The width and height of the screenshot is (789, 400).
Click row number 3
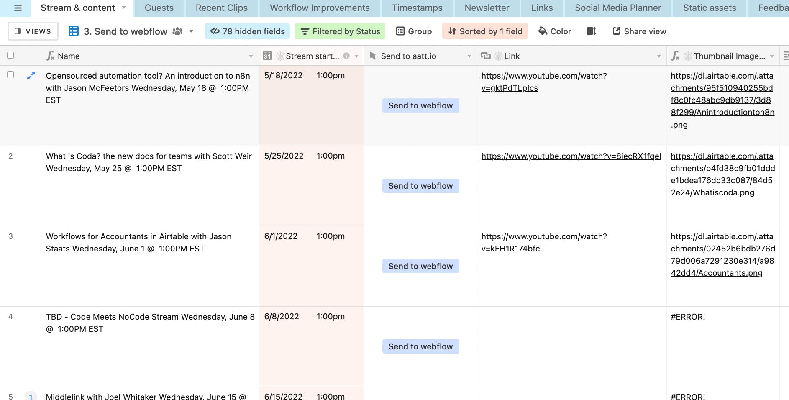[x=11, y=236]
